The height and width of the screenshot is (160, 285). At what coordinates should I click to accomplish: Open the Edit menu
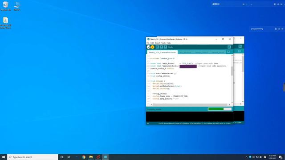(x=152, y=43)
